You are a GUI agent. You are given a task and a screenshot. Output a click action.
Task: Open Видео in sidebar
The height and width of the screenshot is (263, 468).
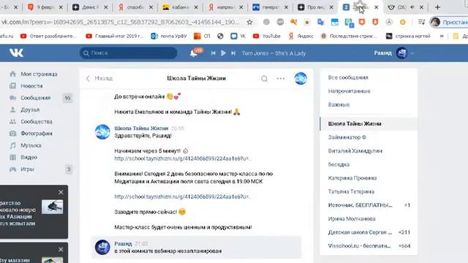point(29,158)
